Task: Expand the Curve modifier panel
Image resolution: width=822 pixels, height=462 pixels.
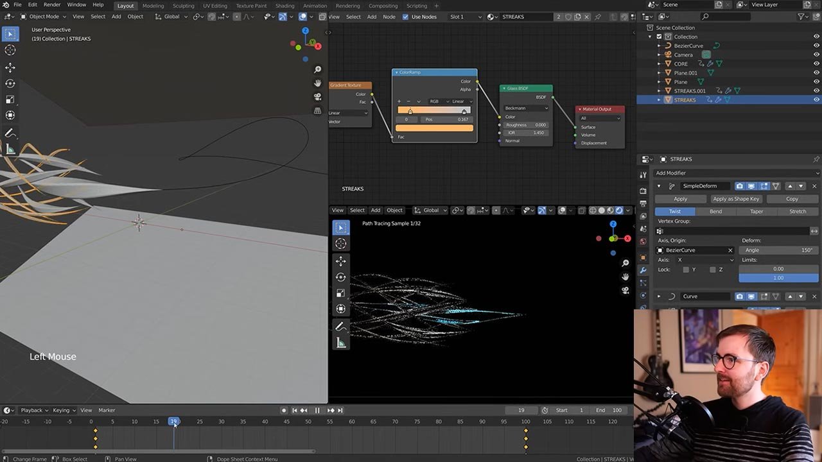Action: pyautogui.click(x=658, y=296)
